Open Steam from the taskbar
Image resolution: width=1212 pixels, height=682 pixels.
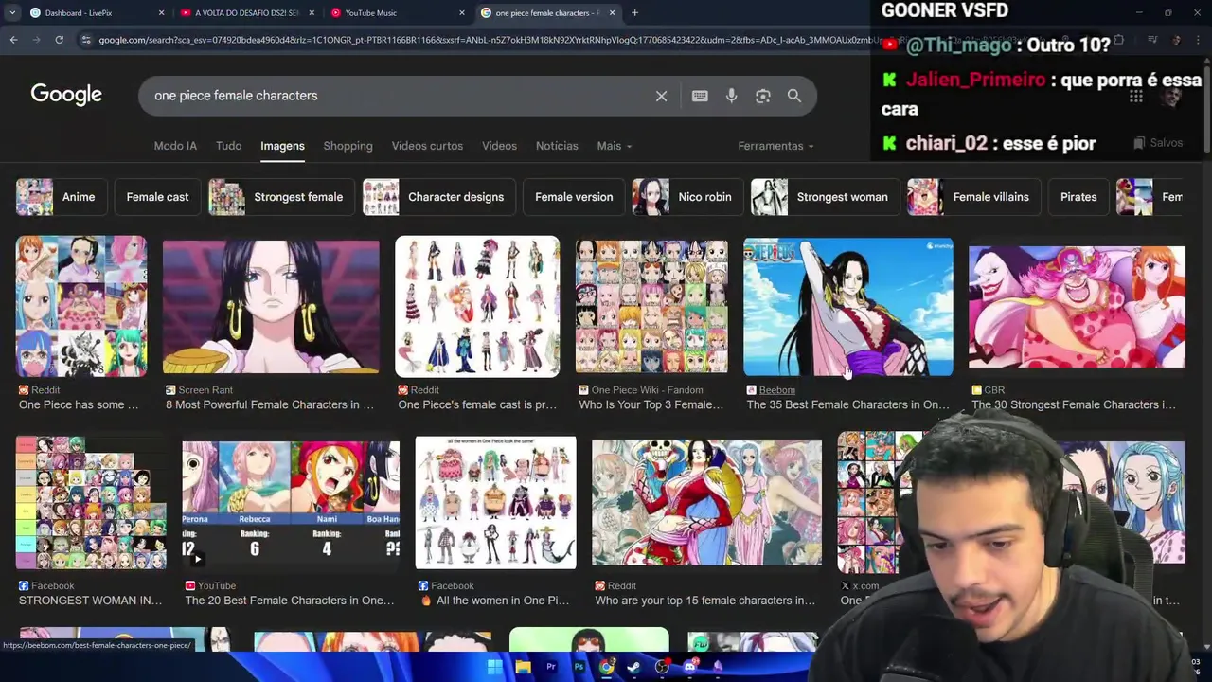point(633,667)
